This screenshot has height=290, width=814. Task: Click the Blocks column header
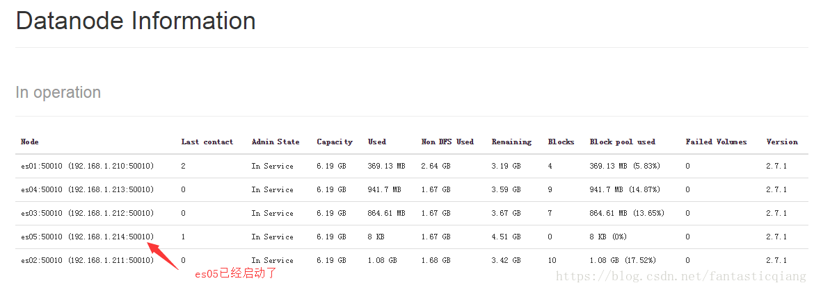click(561, 142)
